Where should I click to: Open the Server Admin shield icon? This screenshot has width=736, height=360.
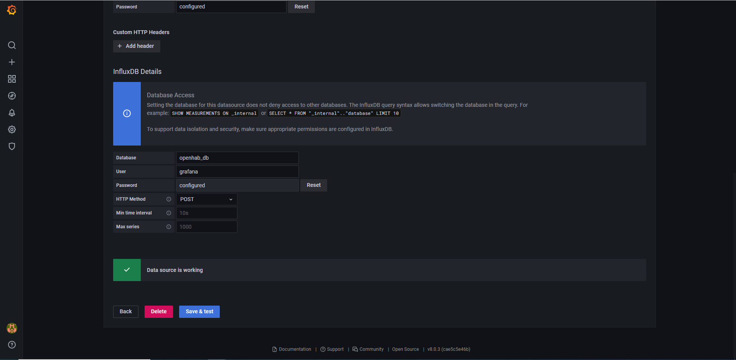[x=12, y=146]
